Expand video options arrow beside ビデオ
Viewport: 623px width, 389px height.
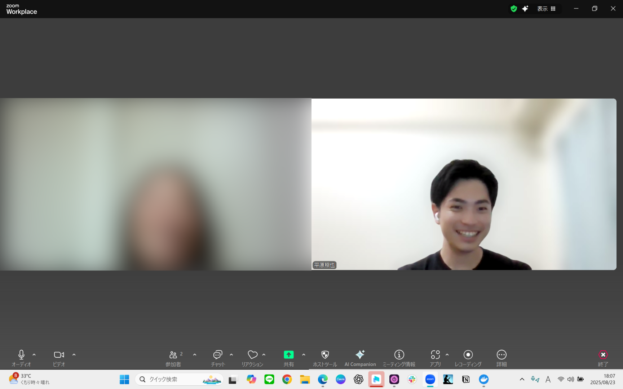pos(74,355)
